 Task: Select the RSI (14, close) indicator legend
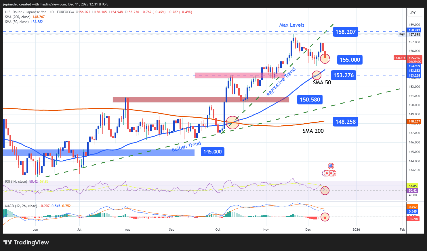point(16,182)
